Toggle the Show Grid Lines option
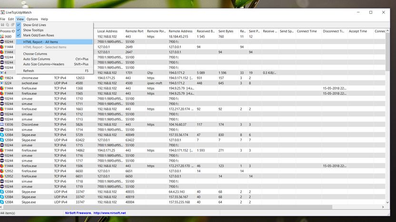 [x=54, y=25]
